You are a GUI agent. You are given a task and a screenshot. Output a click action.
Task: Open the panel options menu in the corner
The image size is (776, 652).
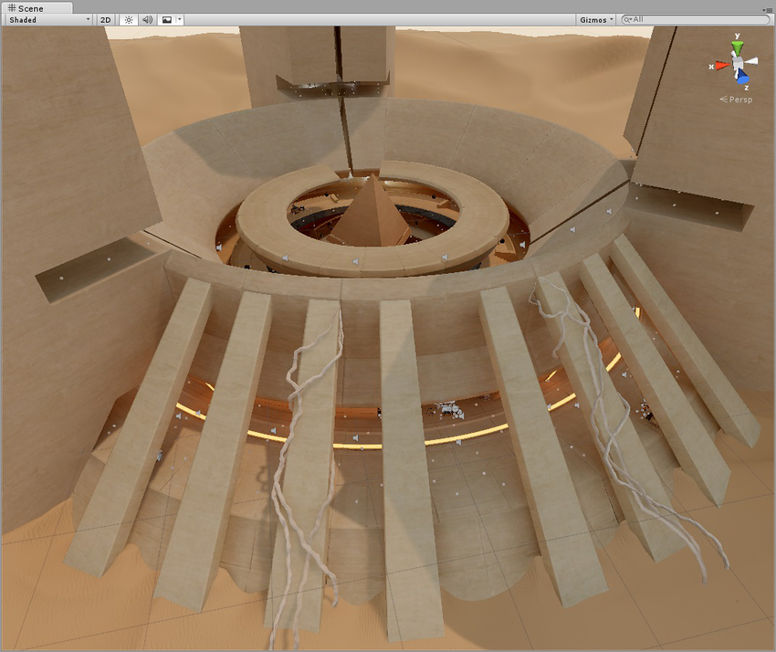click(x=768, y=9)
